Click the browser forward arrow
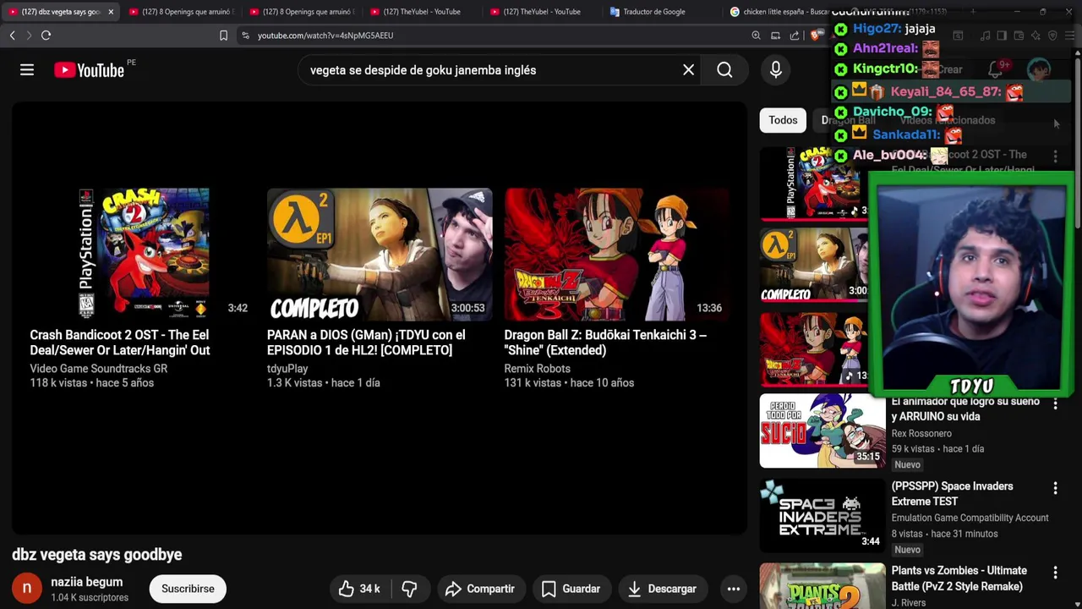The width and height of the screenshot is (1082, 609). coord(29,36)
